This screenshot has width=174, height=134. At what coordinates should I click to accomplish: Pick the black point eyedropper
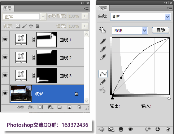tap(103, 41)
